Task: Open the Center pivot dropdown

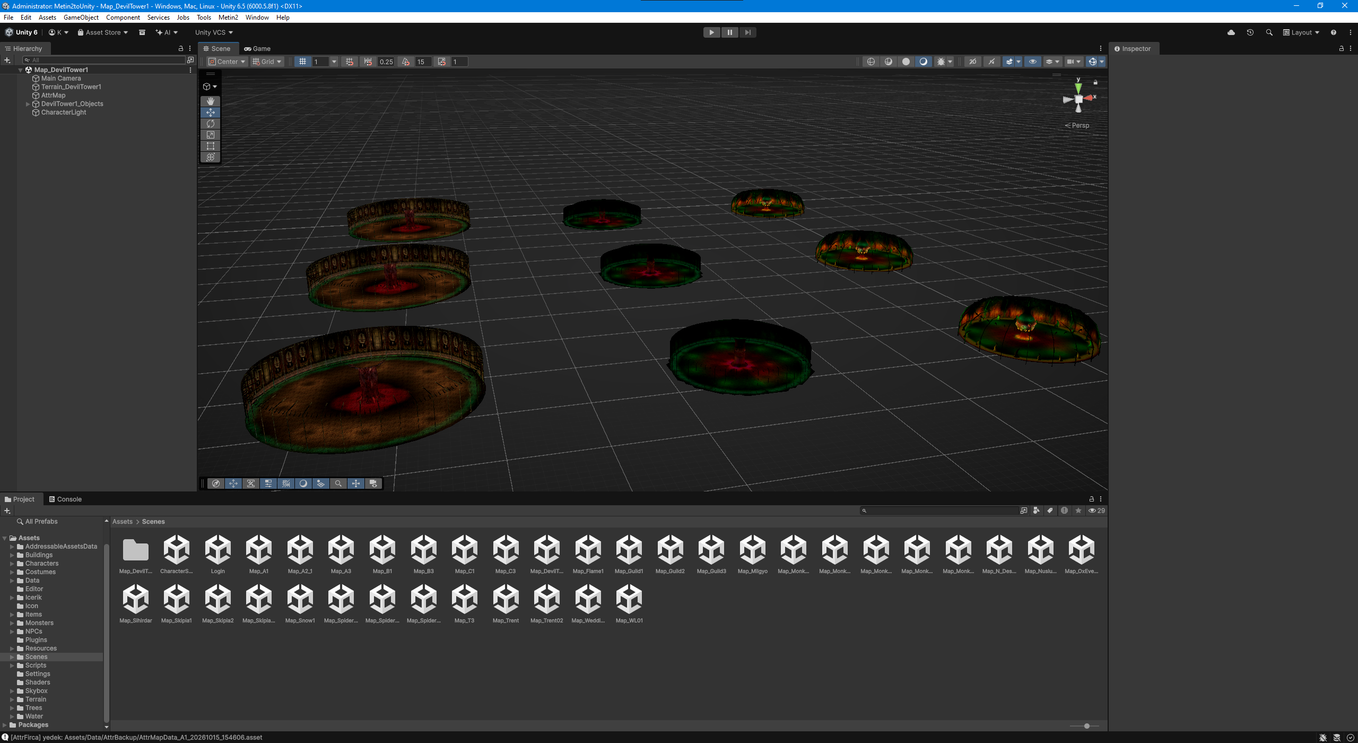Action: [228, 62]
